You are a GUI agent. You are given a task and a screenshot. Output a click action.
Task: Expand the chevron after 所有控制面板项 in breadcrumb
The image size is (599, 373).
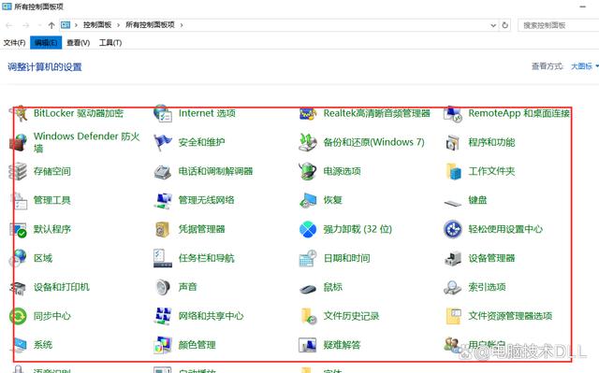pyautogui.click(x=182, y=25)
